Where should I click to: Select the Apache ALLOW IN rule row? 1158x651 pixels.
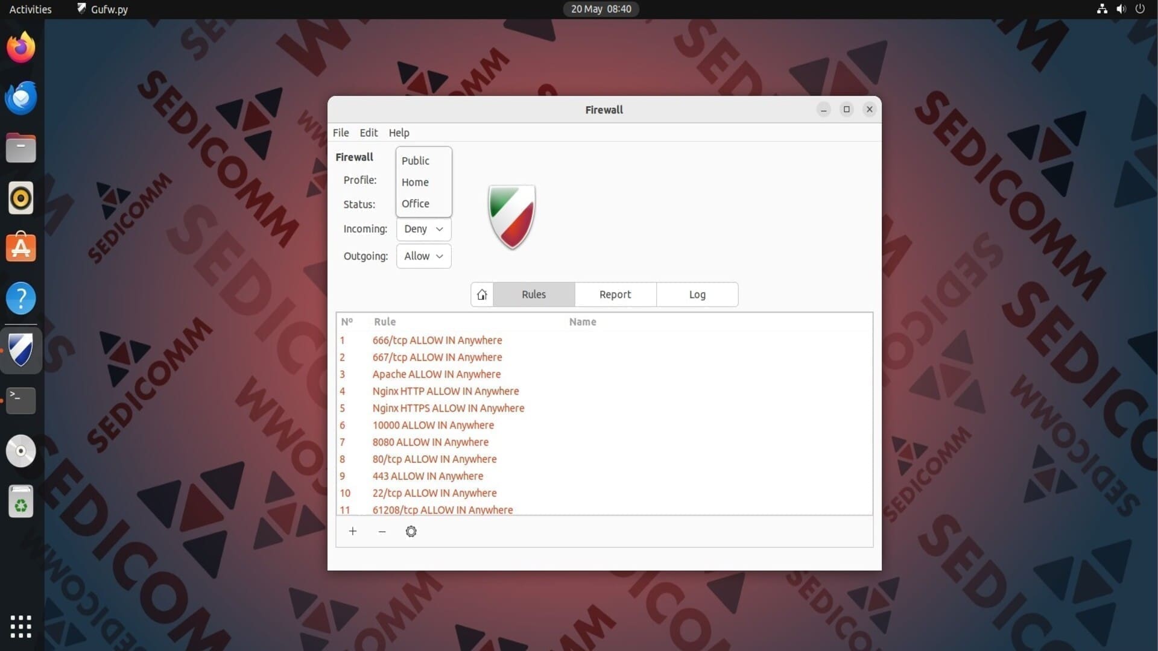[437, 374]
